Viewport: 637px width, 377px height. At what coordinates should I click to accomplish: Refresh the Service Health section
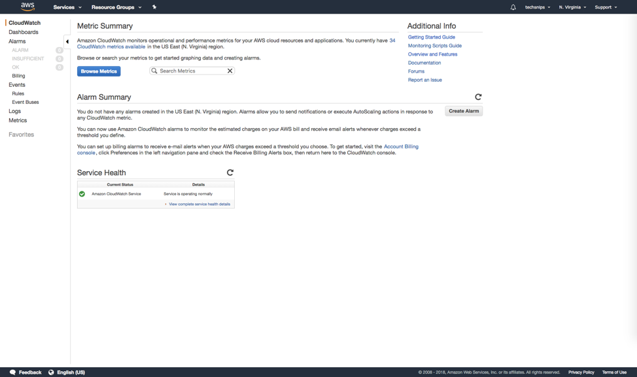(x=230, y=172)
